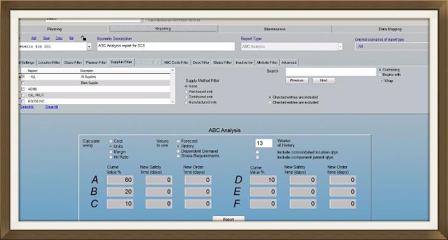Screen dimensions: 448x240
Task: Toggle the ALL suppliers checkbox
Action: [x=23, y=77]
